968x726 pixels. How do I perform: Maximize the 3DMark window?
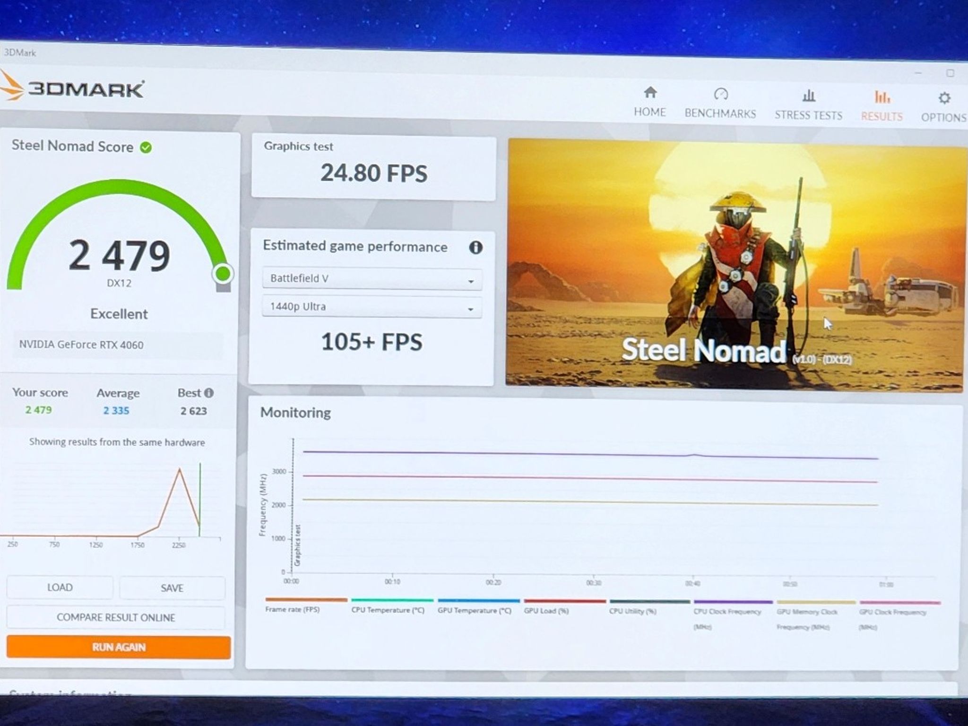pos(950,73)
